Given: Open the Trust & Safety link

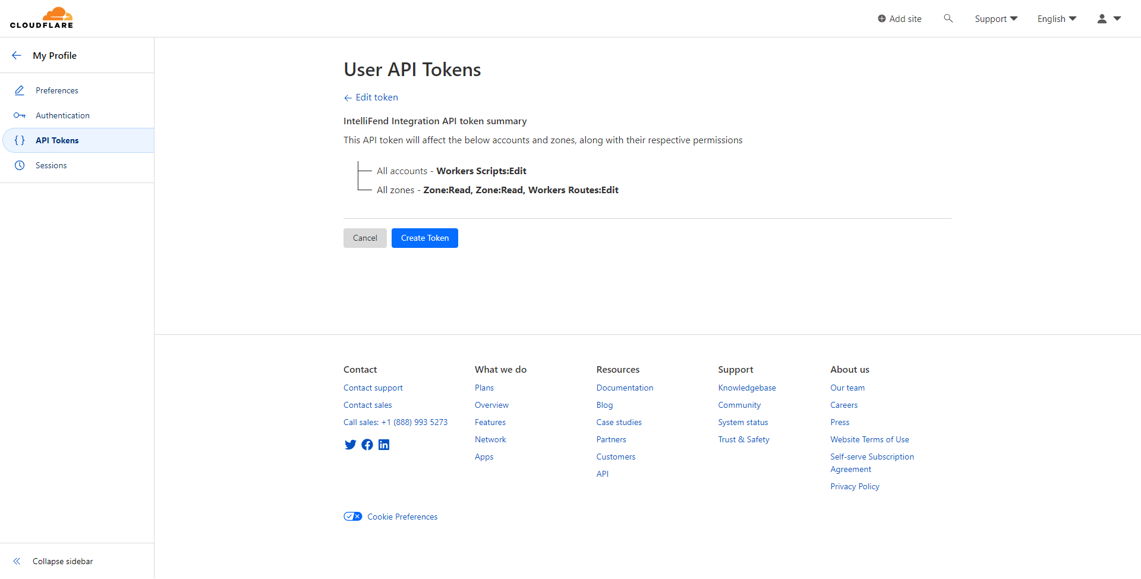Looking at the screenshot, I should pos(743,439).
